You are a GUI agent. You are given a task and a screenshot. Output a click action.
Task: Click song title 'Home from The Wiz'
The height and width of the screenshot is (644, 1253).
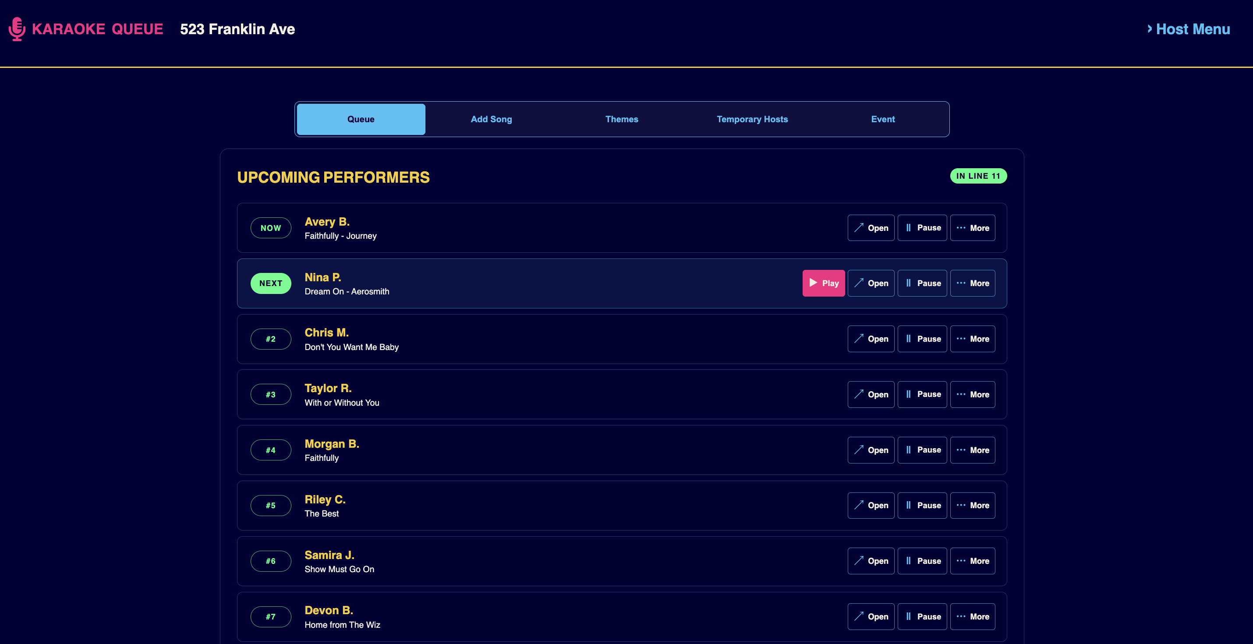coord(343,625)
